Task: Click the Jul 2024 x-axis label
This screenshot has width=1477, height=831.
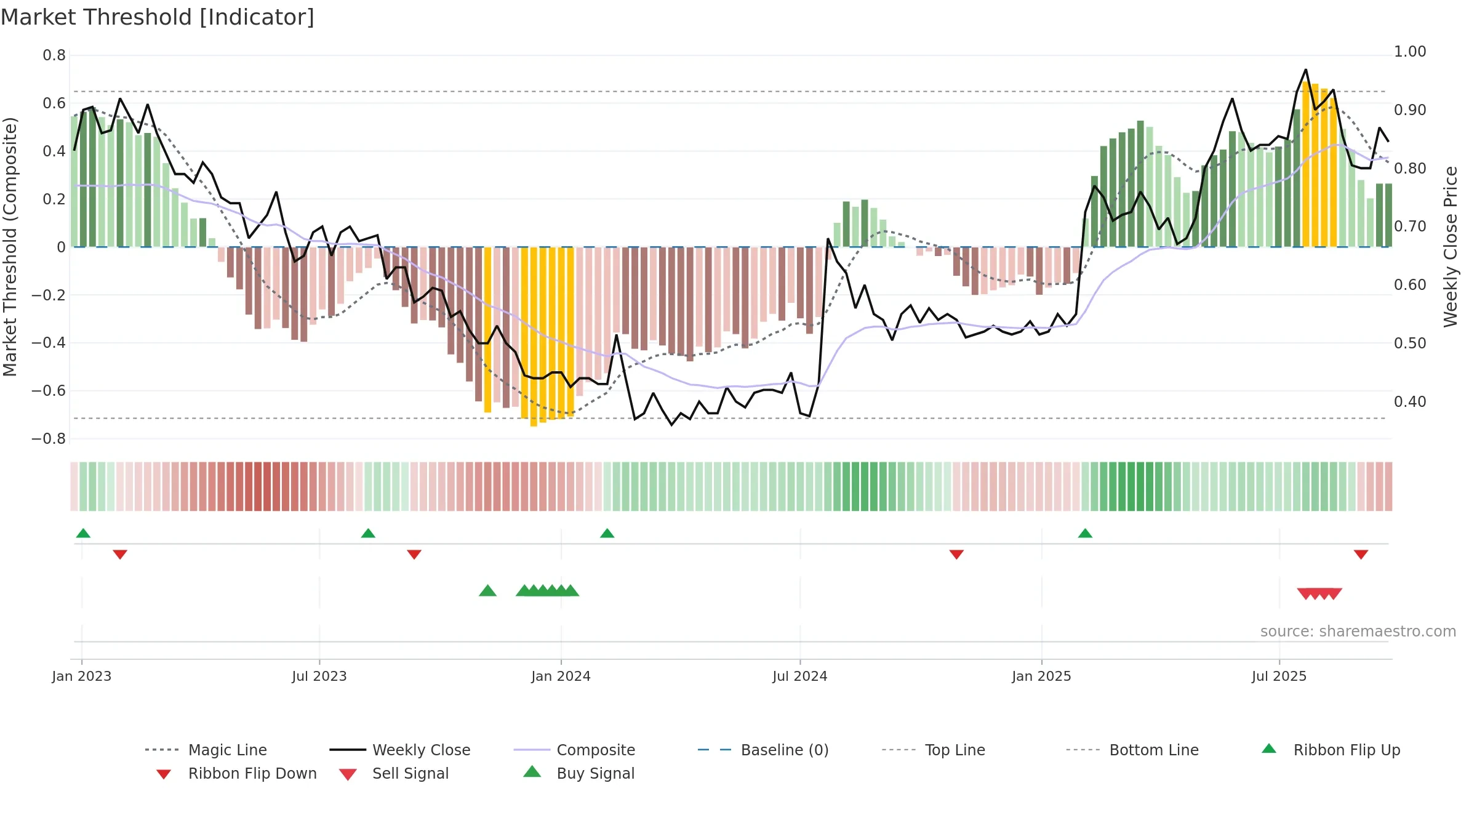Action: coord(800,676)
